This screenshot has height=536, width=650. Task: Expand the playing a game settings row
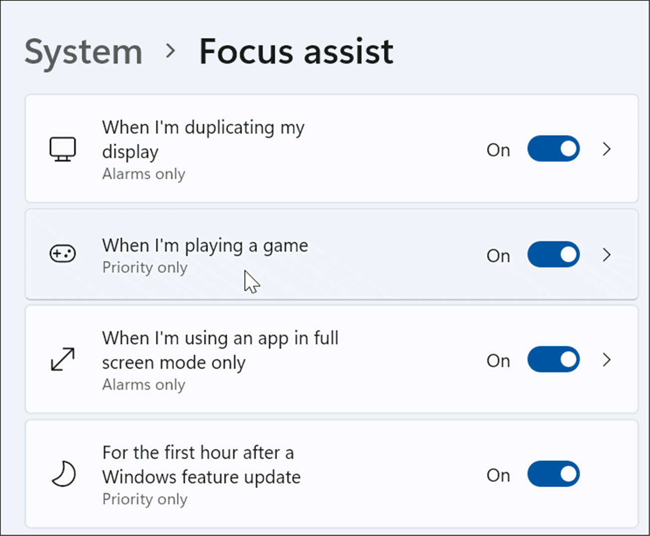point(607,255)
